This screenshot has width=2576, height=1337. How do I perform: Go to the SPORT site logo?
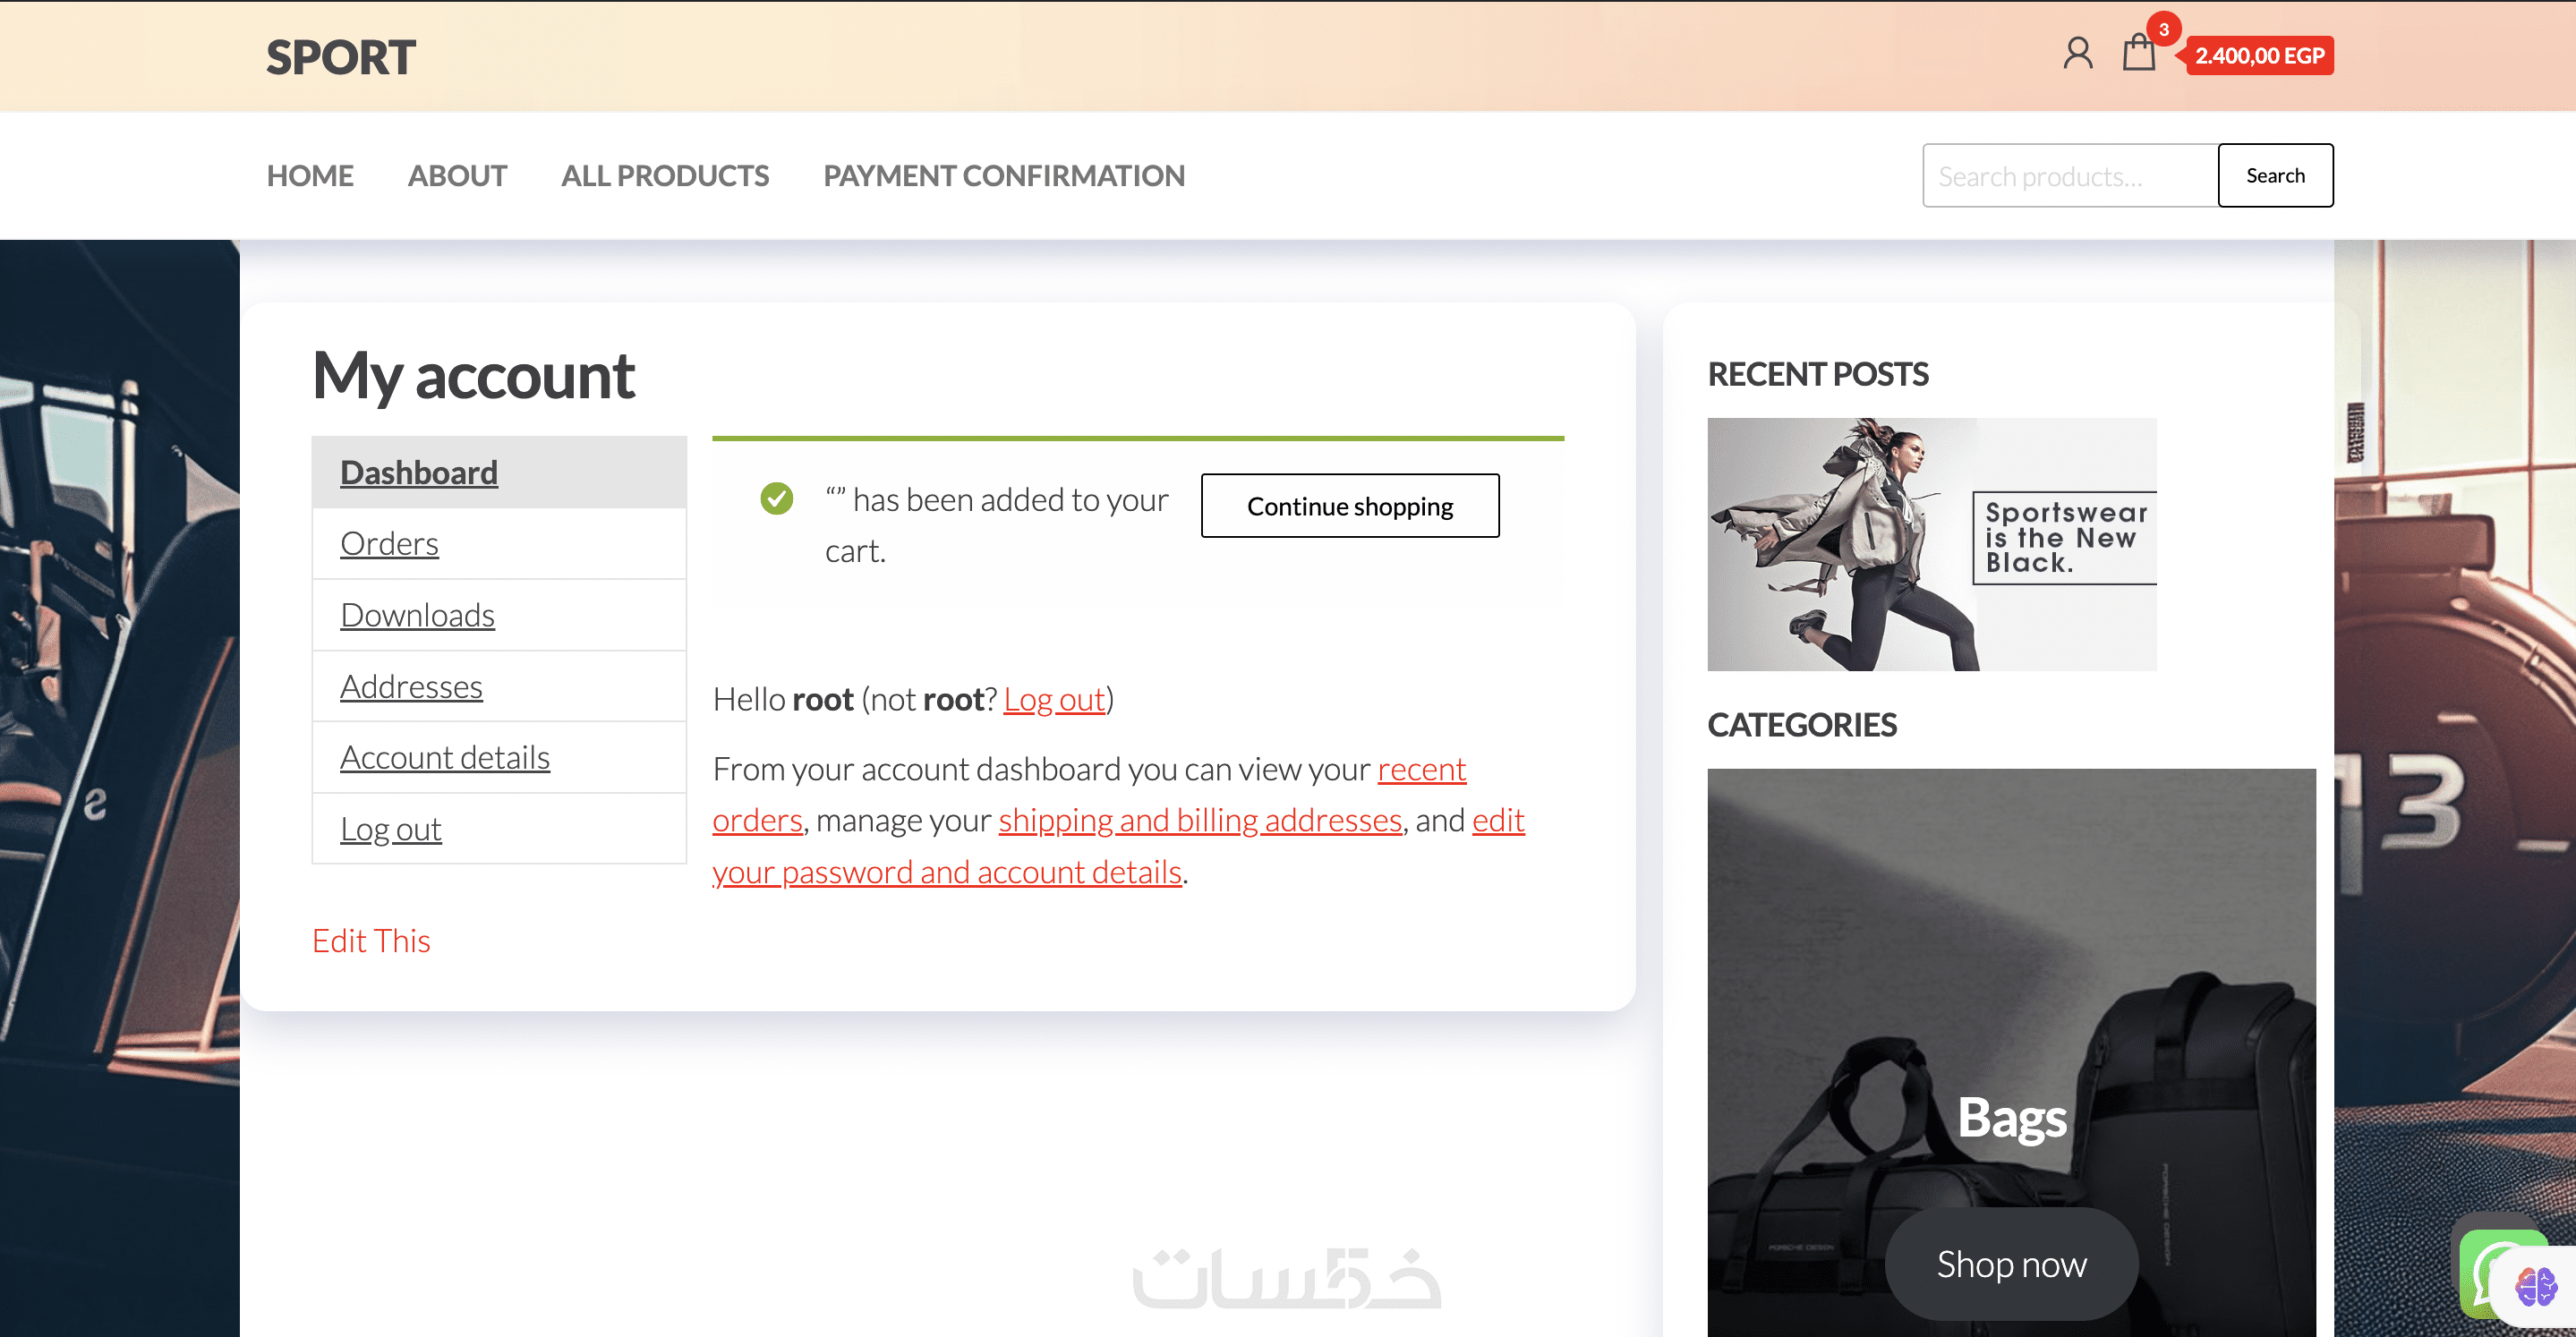(340, 57)
